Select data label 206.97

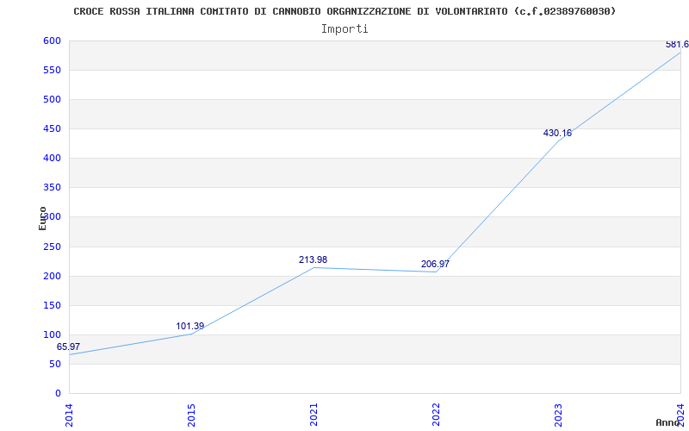pos(435,265)
